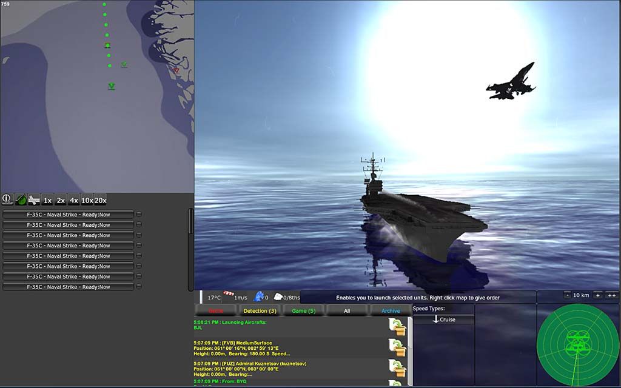Archive the [FVB] MediumSurface message
Image resolution: width=621 pixels, height=388 pixels.
[x=397, y=347]
